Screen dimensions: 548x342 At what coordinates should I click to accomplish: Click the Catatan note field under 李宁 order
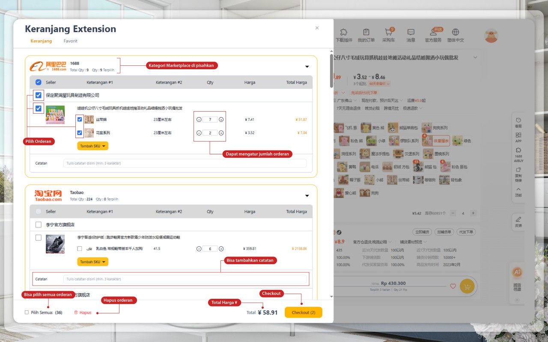tap(185, 279)
